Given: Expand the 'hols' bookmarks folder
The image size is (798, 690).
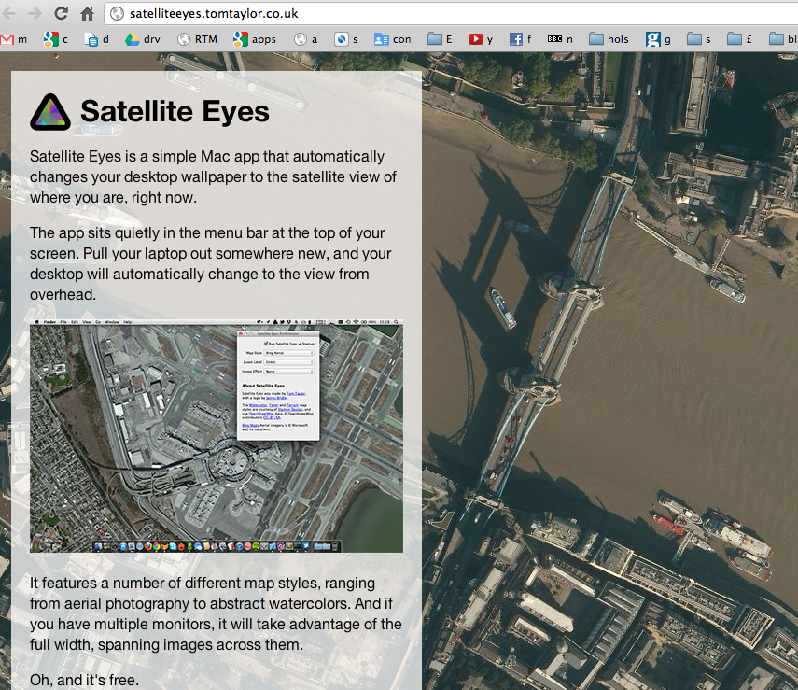Looking at the screenshot, I should pos(609,39).
